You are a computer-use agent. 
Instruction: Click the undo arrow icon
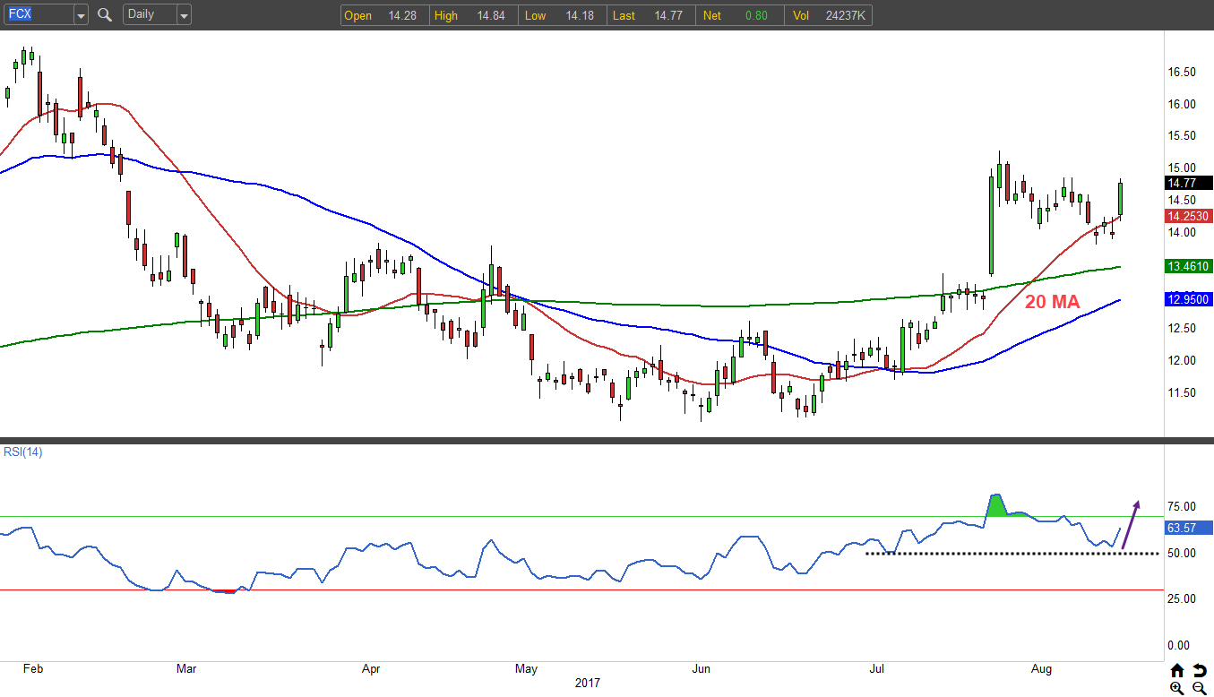click(x=1199, y=670)
